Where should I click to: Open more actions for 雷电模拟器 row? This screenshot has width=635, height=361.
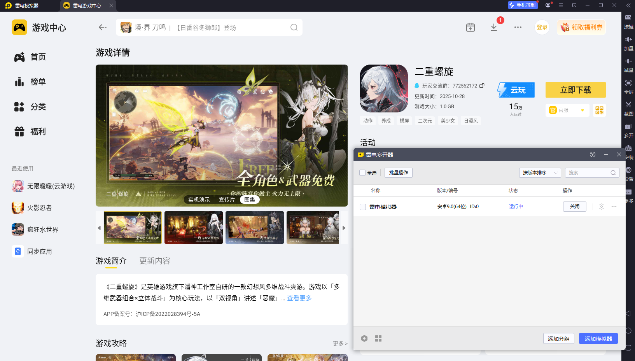pyautogui.click(x=614, y=207)
